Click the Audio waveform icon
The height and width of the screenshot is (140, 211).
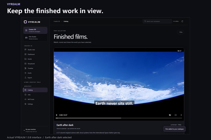[x=25, y=73]
